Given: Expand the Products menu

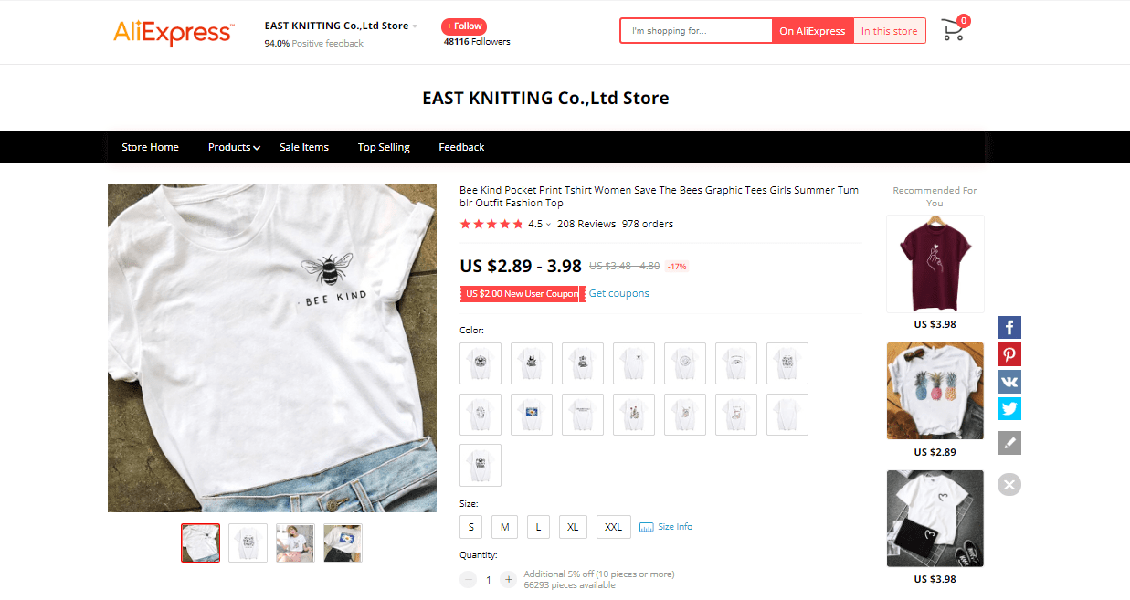Looking at the screenshot, I should coord(233,147).
